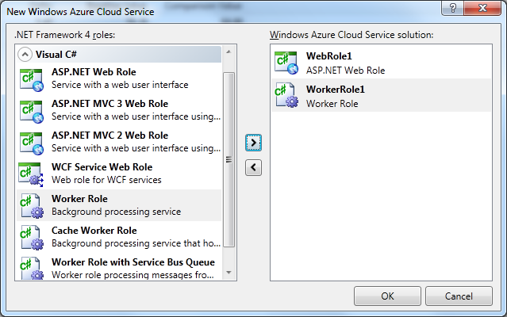Confirm the dialog with OK
This screenshot has height=317, width=507.
pyautogui.click(x=388, y=296)
